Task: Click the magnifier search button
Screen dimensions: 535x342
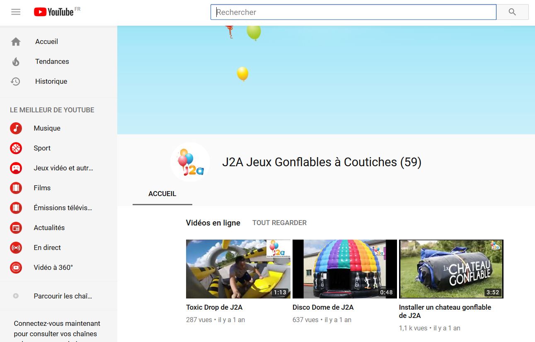Action: 512,12
